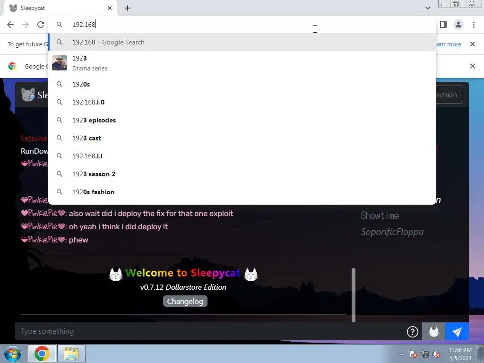Close the Sleepycat tab
The height and width of the screenshot is (363, 484).
[x=110, y=8]
